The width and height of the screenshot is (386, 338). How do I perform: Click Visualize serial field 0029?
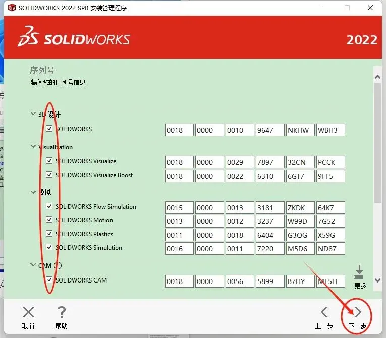coord(240,162)
